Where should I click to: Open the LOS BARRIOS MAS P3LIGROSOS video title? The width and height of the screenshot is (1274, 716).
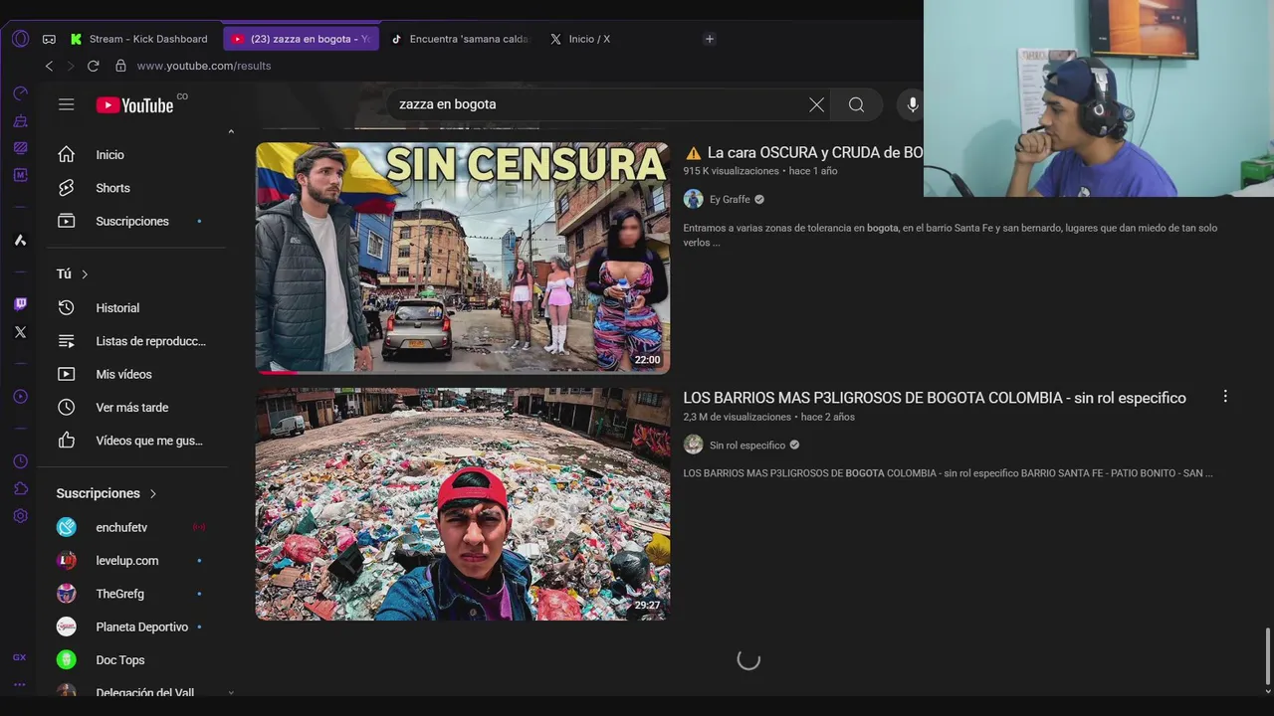[935, 398]
